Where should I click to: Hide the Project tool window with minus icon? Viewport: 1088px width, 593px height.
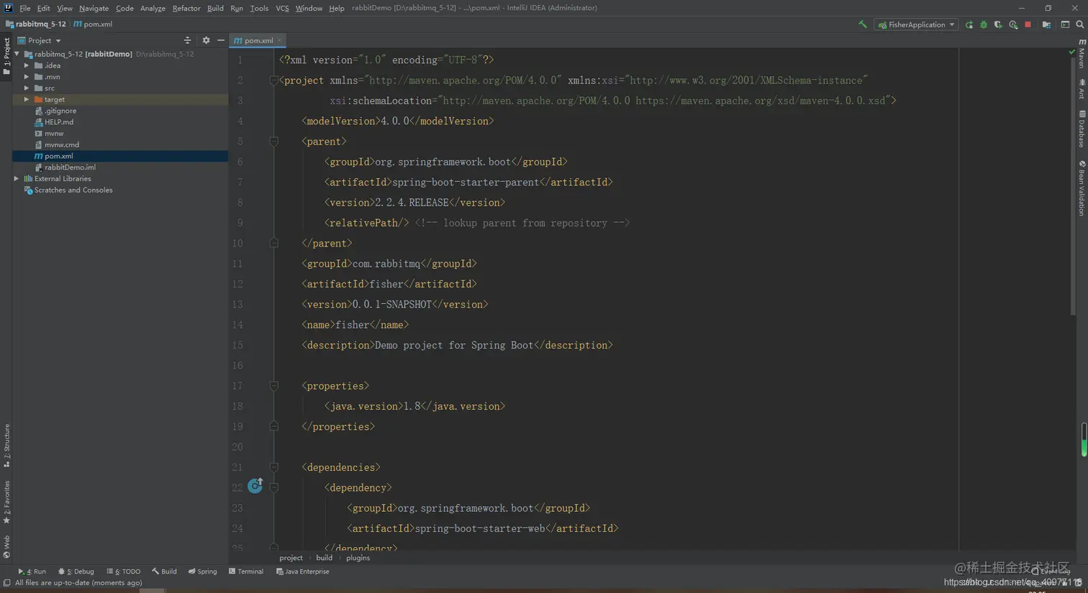tap(221, 40)
